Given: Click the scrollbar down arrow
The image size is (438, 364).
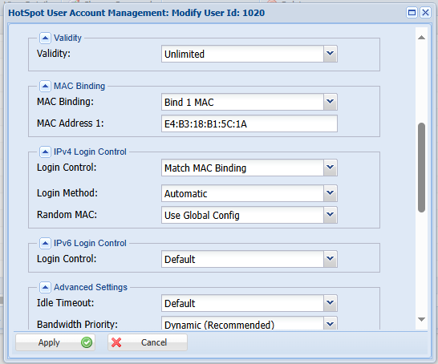Looking at the screenshot, I should (421, 319).
